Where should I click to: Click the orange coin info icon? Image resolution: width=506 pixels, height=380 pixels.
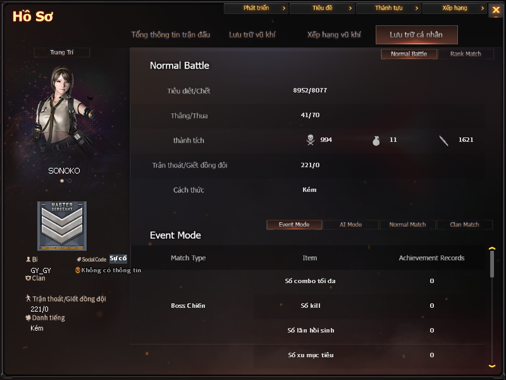point(77,270)
